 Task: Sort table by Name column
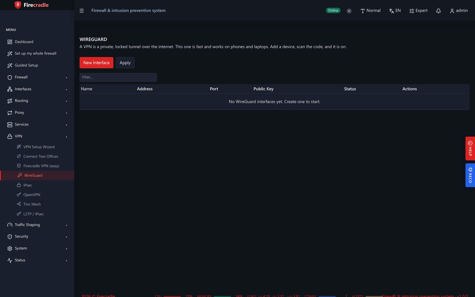pos(87,89)
